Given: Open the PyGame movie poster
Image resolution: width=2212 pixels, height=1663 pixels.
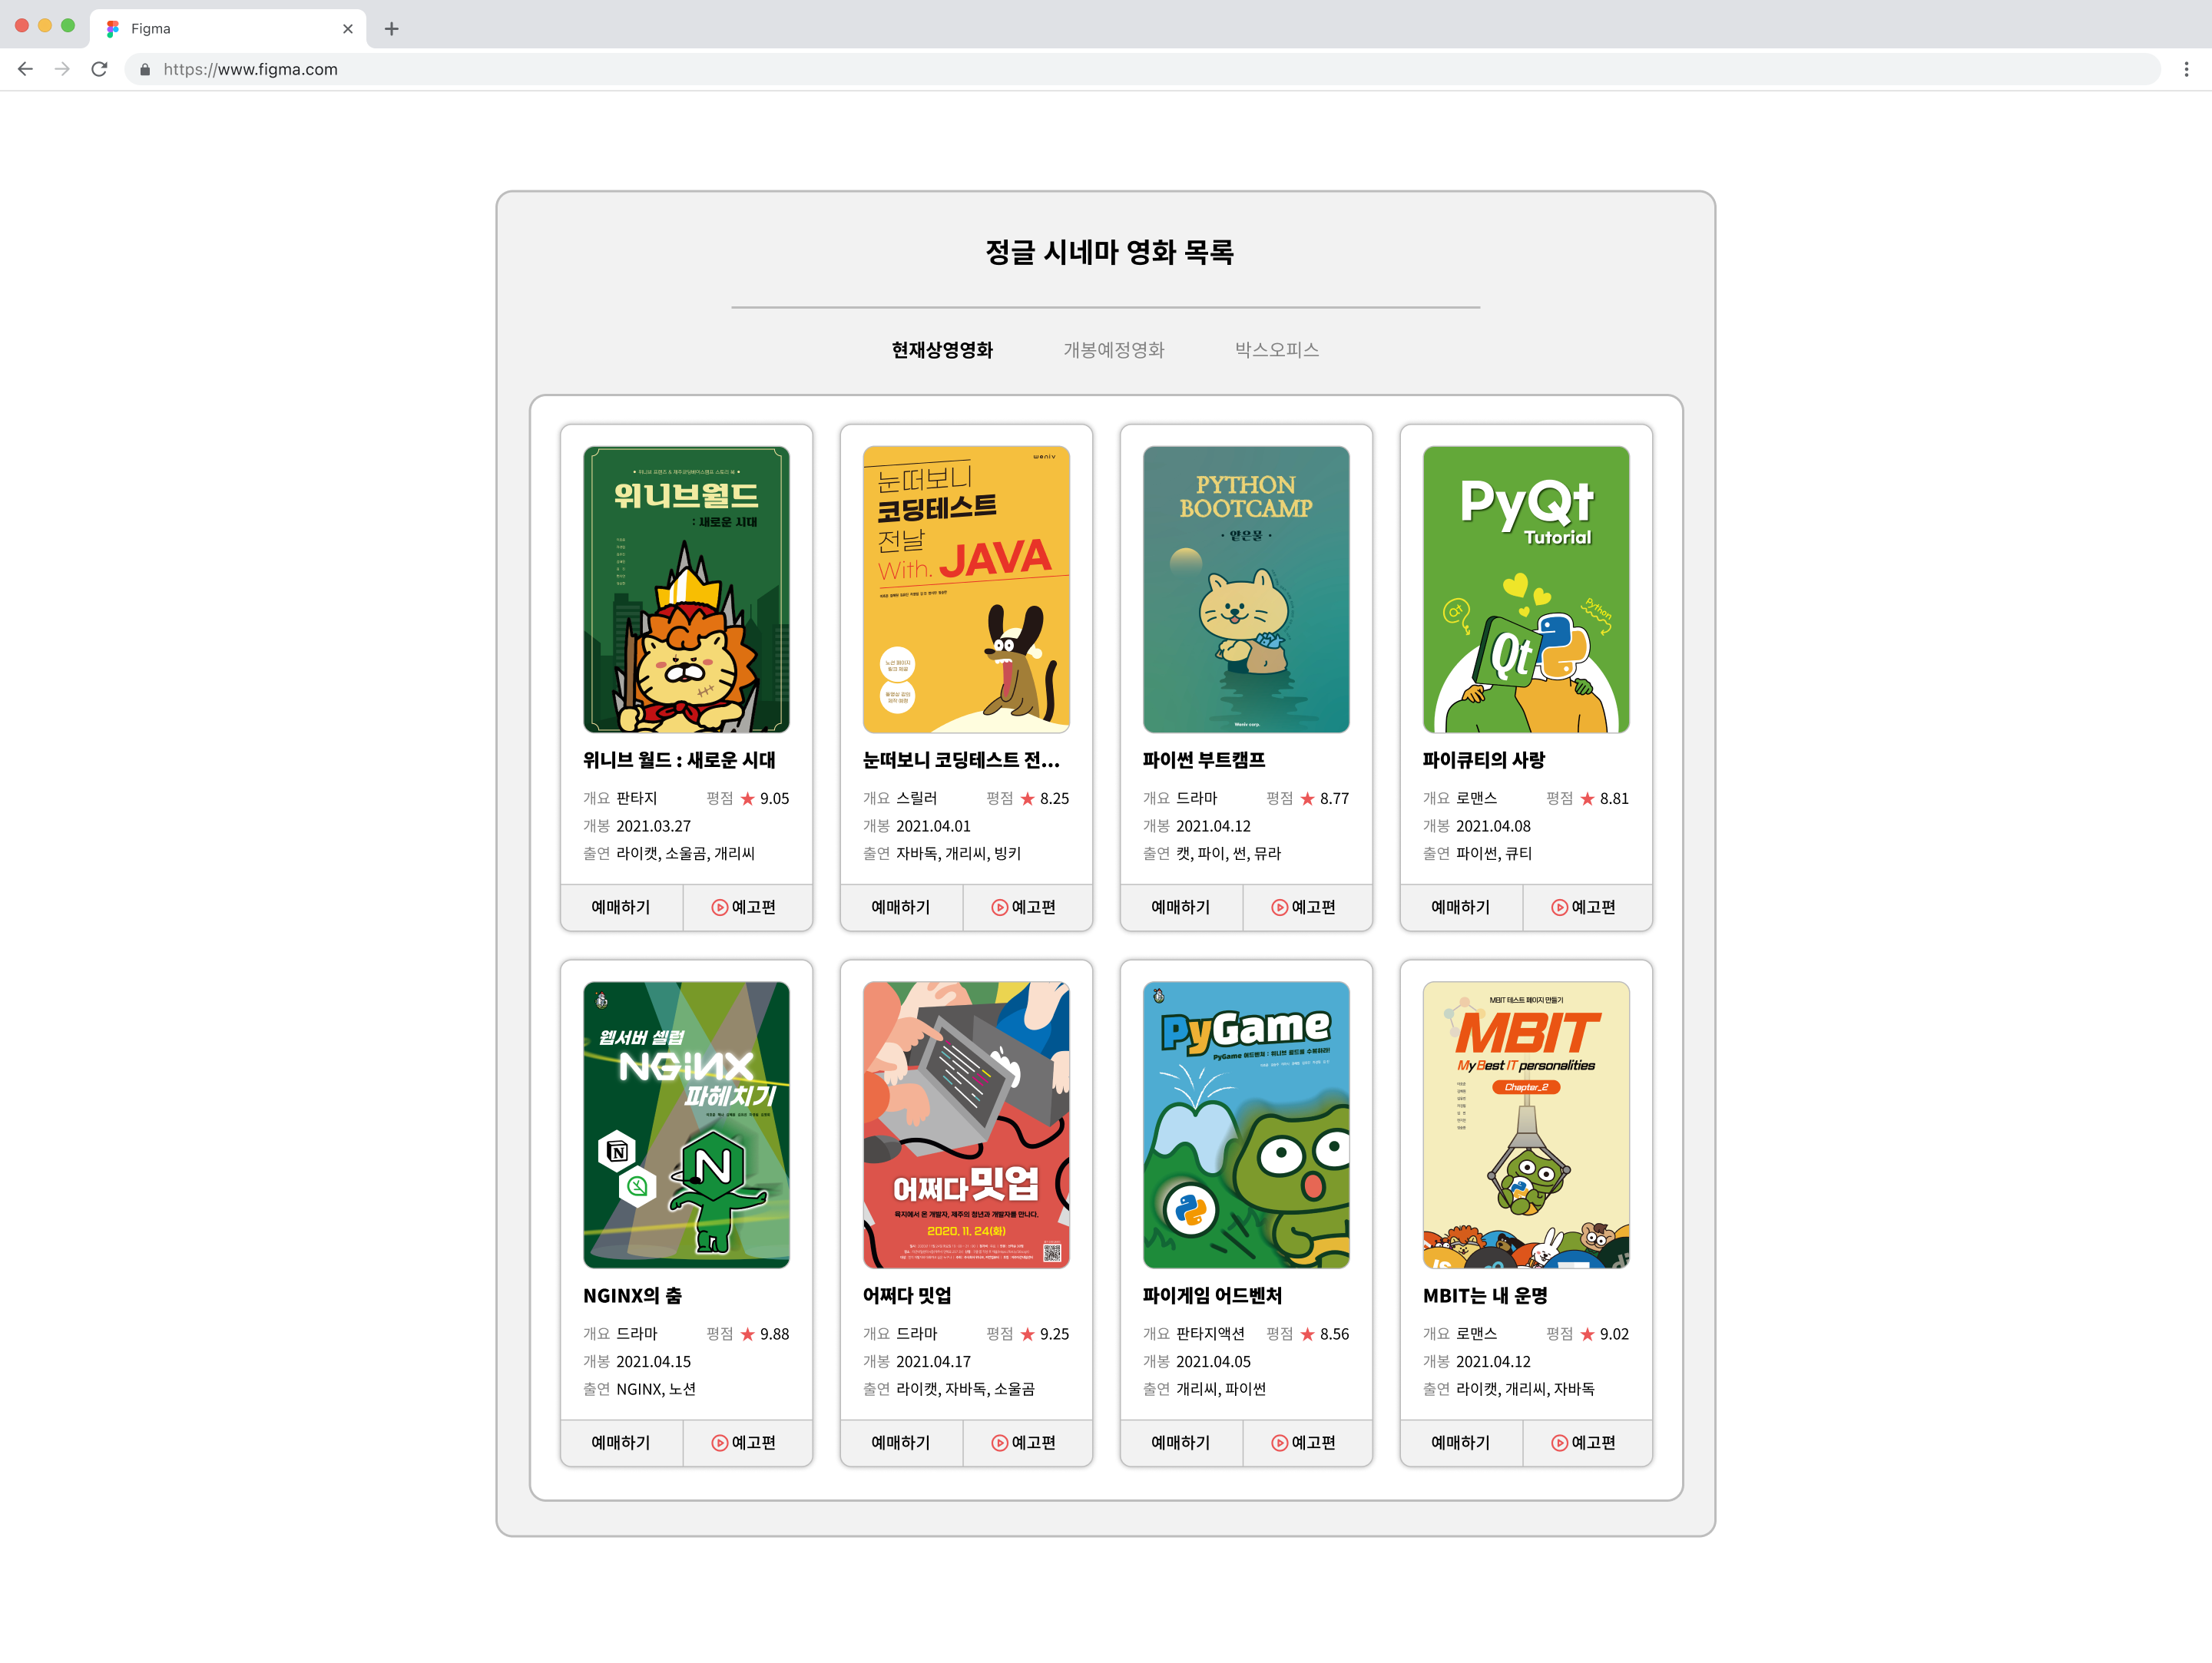Looking at the screenshot, I should click(x=1246, y=1124).
